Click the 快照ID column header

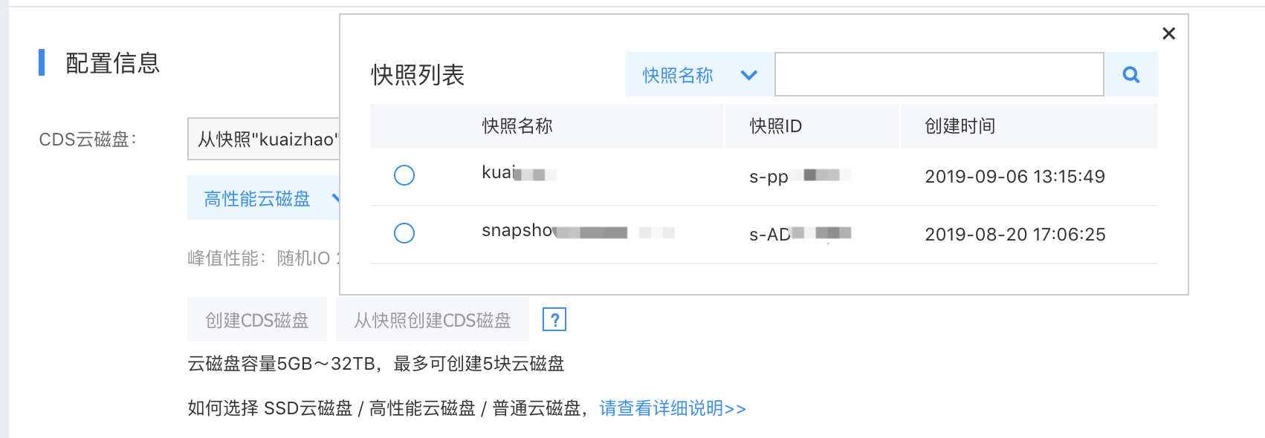pyautogui.click(x=775, y=126)
